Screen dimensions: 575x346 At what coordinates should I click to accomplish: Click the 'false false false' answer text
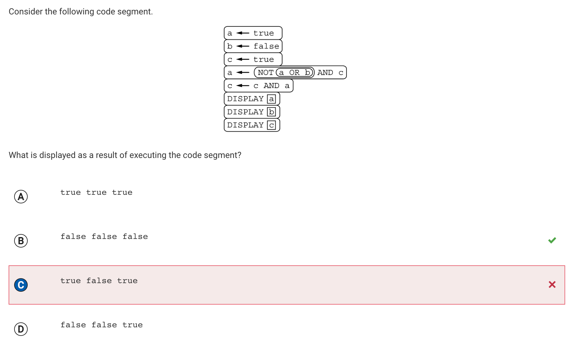pos(104,236)
